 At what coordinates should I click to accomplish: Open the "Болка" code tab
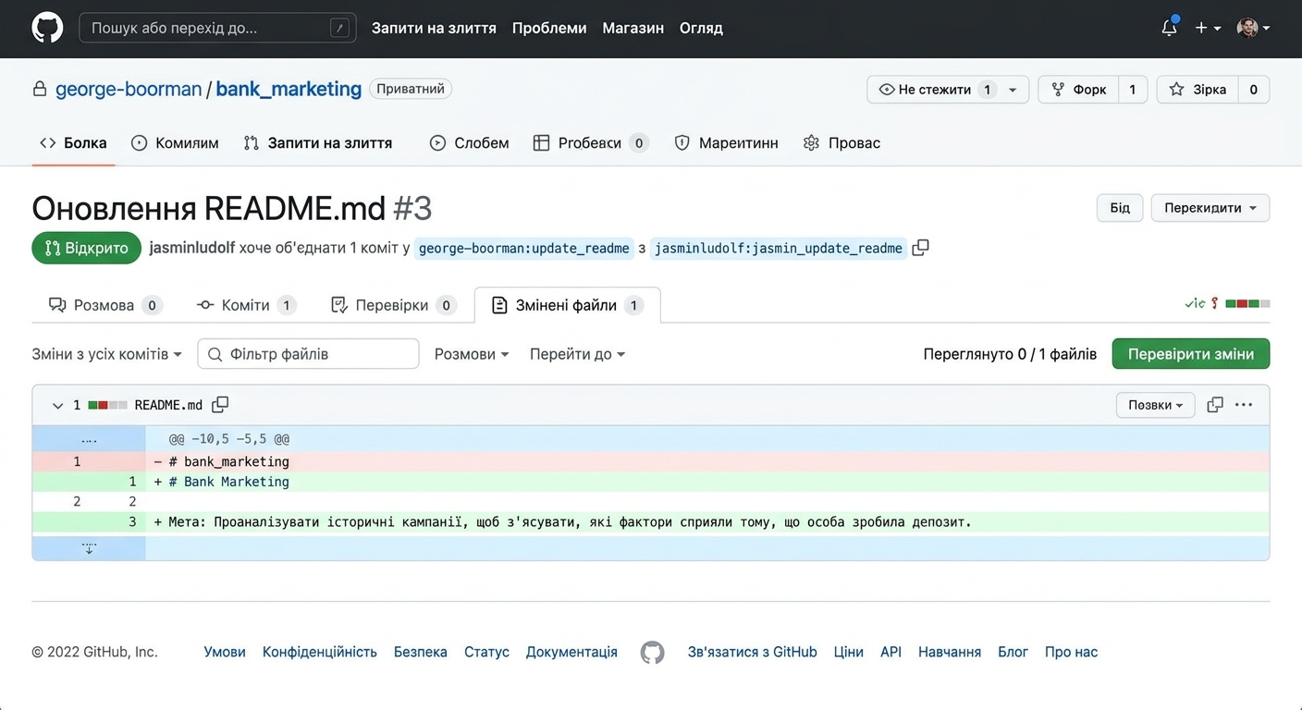[x=73, y=142]
